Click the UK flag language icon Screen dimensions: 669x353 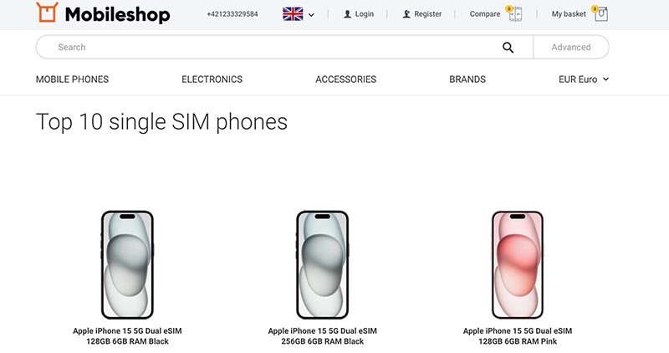[293, 13]
